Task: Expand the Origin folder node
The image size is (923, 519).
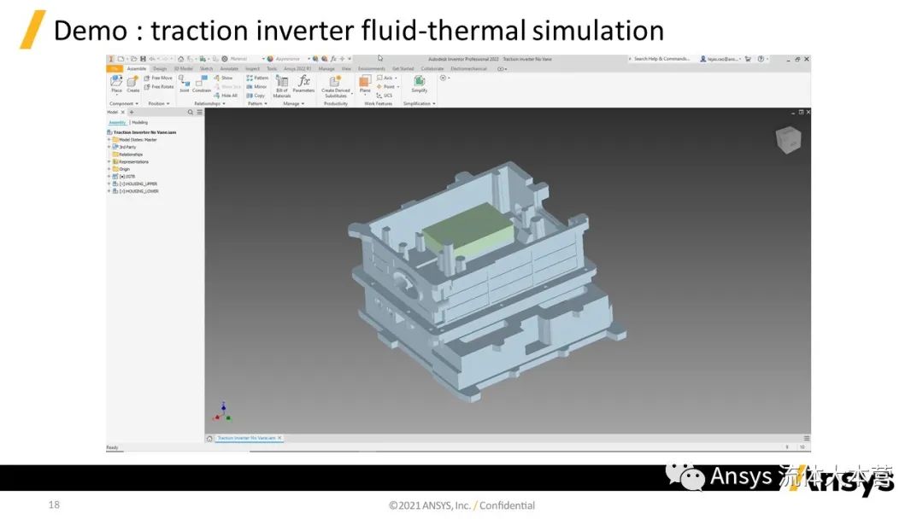Action: (x=109, y=169)
